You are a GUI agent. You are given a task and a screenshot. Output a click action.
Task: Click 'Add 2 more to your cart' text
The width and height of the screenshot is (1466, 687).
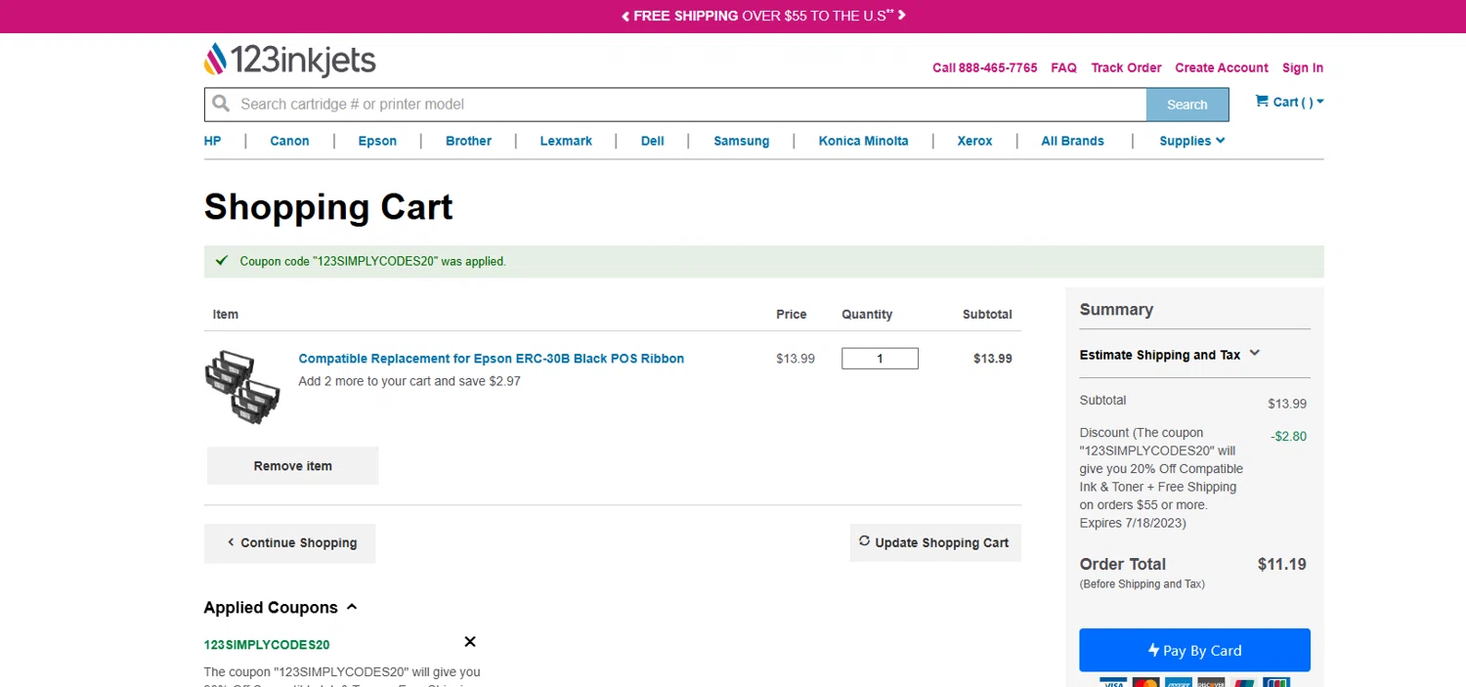[410, 381]
